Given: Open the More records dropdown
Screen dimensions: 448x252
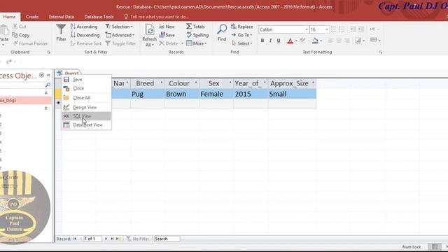Looking at the screenshot, I should tap(197, 43).
